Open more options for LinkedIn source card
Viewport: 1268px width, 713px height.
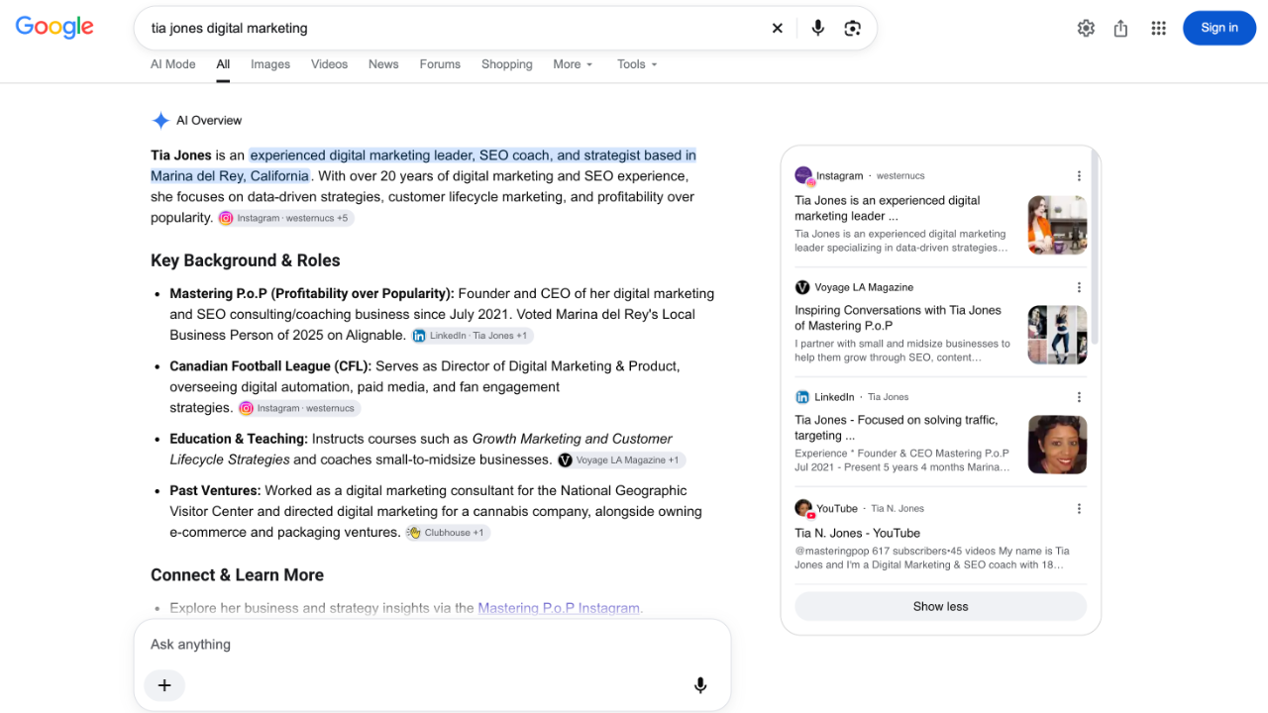point(1079,397)
